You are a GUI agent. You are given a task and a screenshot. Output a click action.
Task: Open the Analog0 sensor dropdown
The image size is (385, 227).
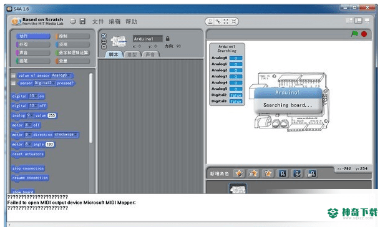tap(61, 75)
